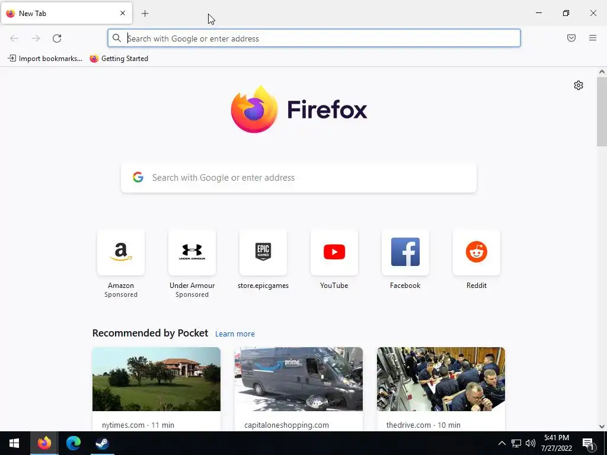607x455 pixels.
Task: Go forward with the forward arrow
Action: tap(36, 39)
